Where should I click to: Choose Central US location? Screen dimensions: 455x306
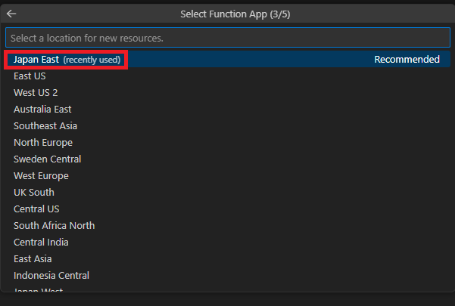click(x=36, y=209)
